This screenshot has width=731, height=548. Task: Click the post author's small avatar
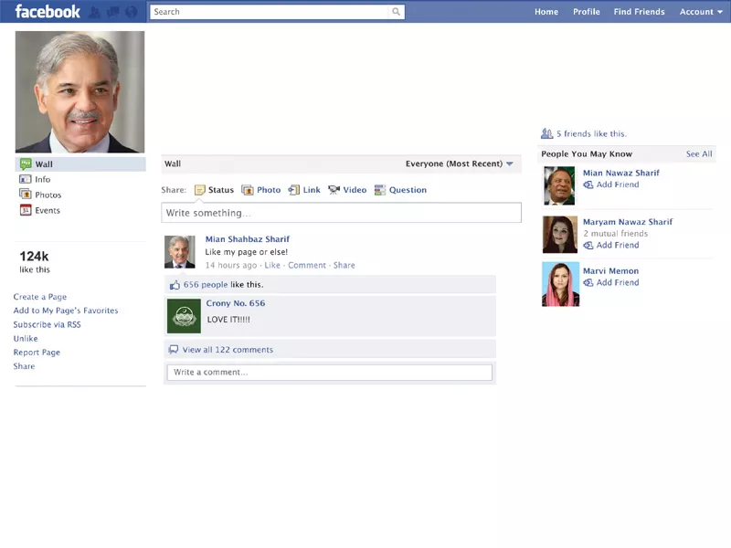coord(179,252)
